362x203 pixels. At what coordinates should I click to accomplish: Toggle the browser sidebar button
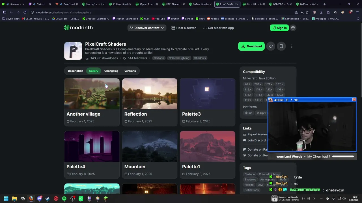(x=4, y=12)
